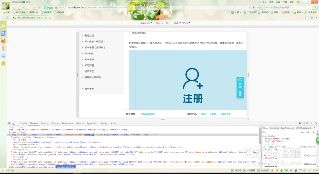Open the 新建文件 bookmark folder
This screenshot has width=319, height=174.
(32, 12)
